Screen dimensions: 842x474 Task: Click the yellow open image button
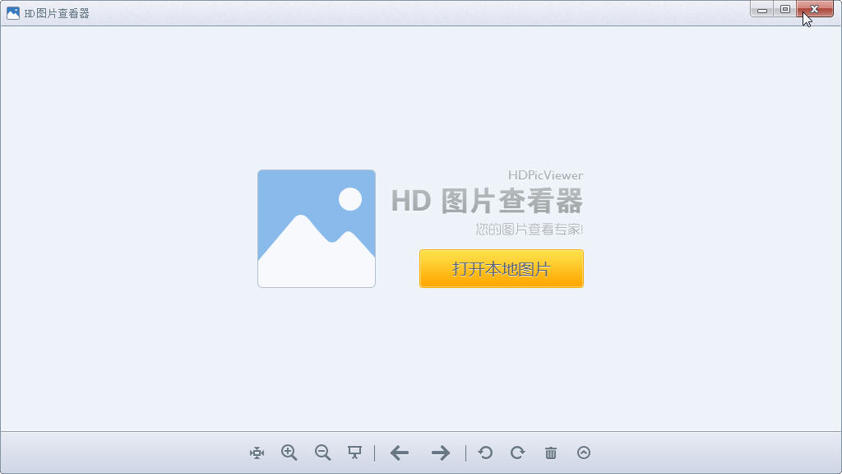coord(501,268)
